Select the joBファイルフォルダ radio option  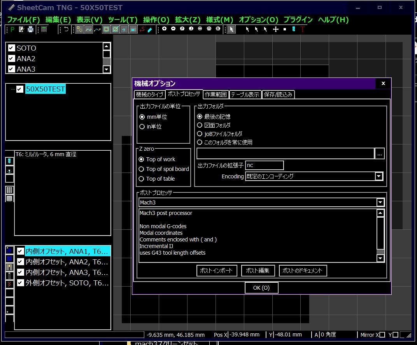coord(200,134)
